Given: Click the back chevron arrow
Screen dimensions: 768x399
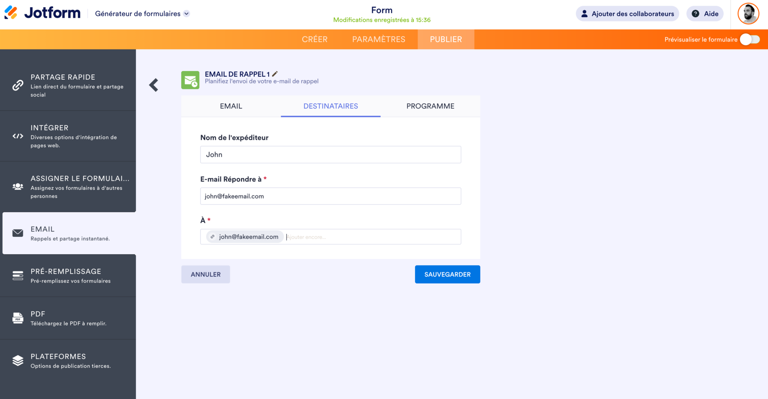Looking at the screenshot, I should (154, 85).
